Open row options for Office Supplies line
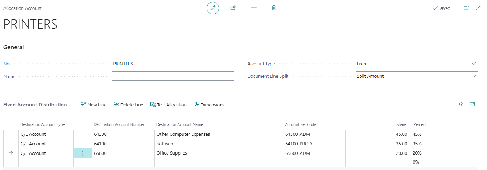Image resolution: width=487 pixels, height=170 pixels. (83, 153)
